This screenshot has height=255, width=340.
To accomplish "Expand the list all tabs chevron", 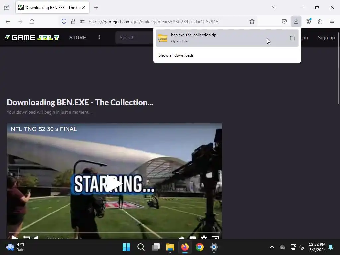I will tap(274, 7).
